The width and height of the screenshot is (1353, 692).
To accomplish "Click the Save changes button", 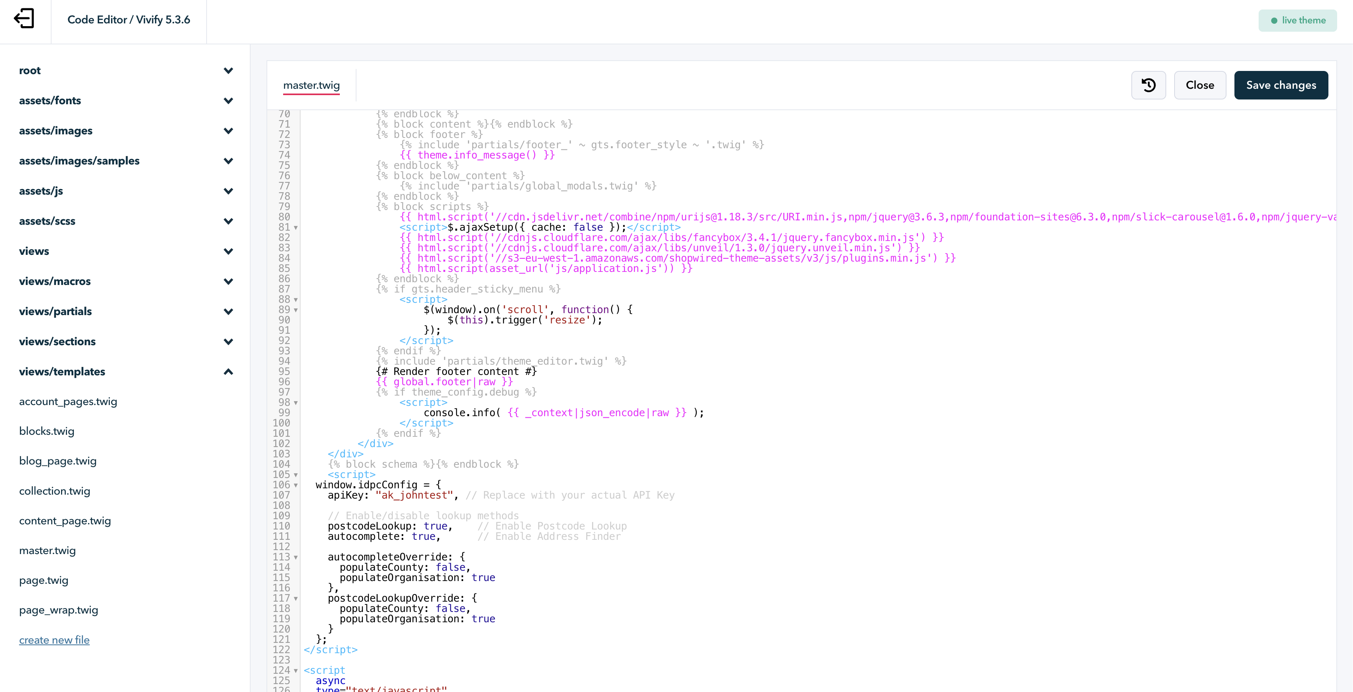I will 1281,84.
